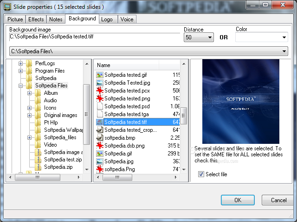
Task: Click the Softpedia.jpg file icon
Action: tap(100, 161)
